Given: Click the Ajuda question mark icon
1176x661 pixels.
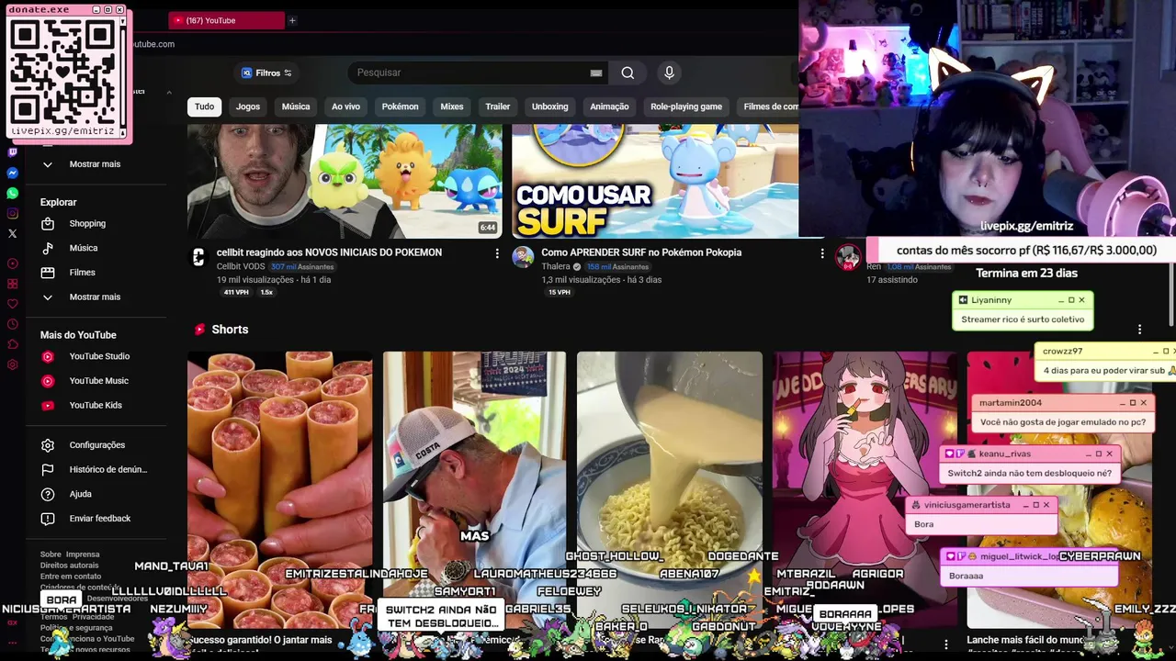Looking at the screenshot, I should click(x=48, y=494).
